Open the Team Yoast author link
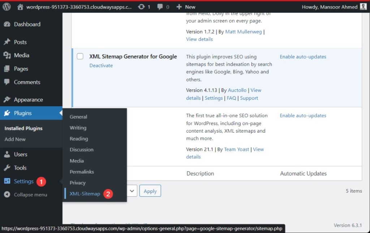The width and height of the screenshot is (370, 233). (236, 149)
